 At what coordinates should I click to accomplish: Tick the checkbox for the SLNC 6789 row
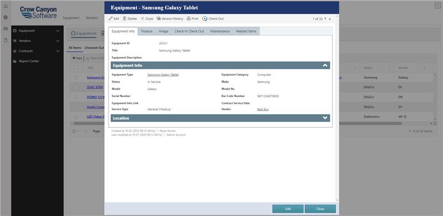coord(76,88)
